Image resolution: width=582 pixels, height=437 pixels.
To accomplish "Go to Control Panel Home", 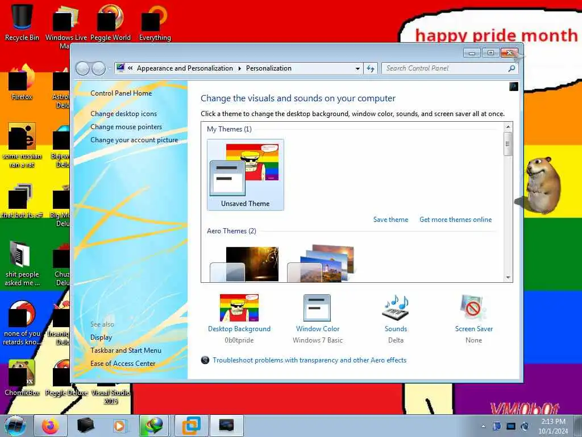I will pos(121,93).
